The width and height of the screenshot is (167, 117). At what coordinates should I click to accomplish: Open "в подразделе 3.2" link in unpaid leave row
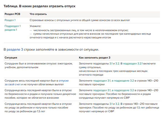(x=123, y=80)
